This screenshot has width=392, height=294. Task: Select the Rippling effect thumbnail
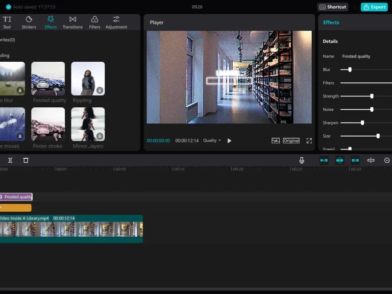point(88,78)
